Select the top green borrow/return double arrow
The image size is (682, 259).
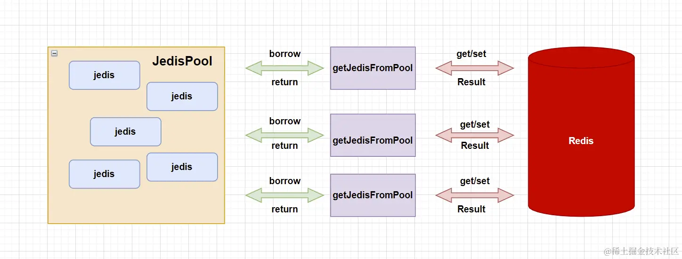285,68
